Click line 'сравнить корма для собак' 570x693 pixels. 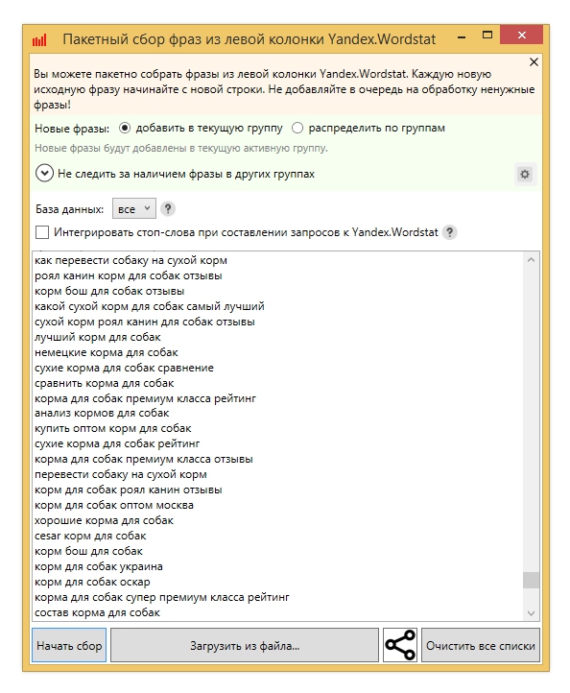[x=105, y=383]
